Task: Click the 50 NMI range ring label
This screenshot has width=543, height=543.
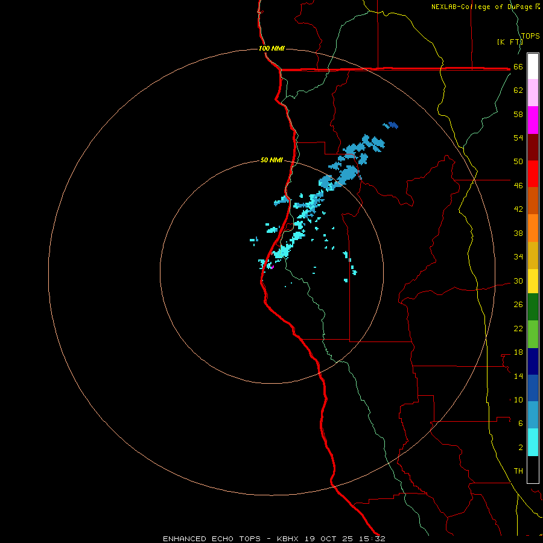Action: tap(271, 160)
